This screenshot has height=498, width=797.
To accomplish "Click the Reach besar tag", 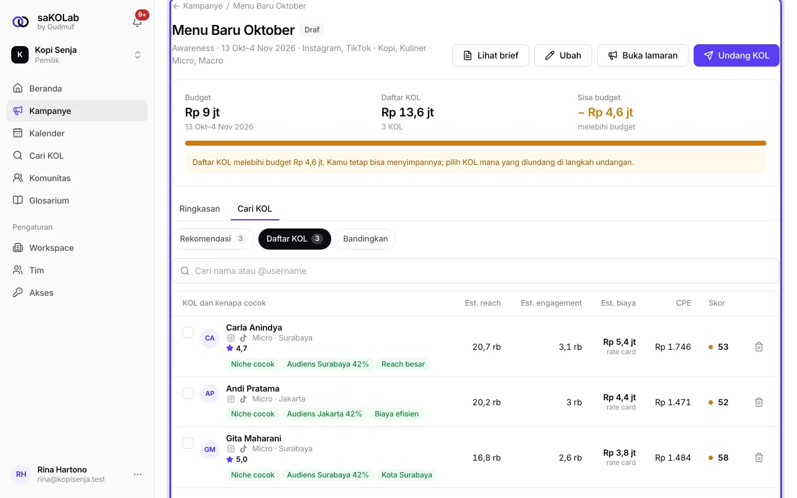I will tap(403, 364).
